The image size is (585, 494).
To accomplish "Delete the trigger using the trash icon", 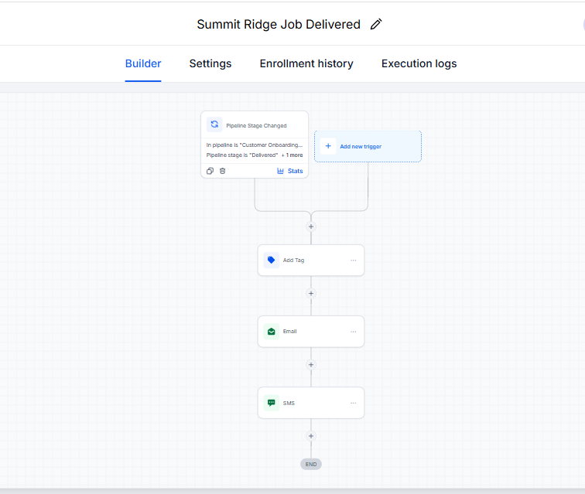I will point(222,171).
